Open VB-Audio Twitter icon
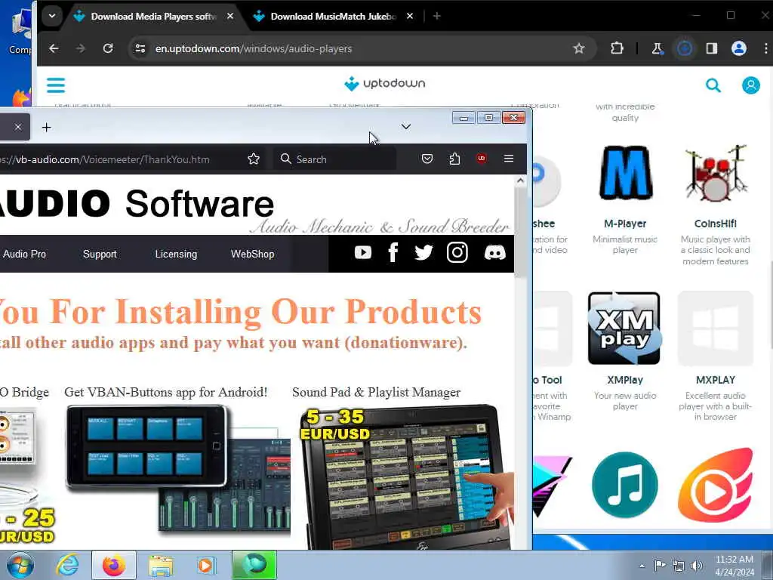Viewport: 773px width, 580px height. 423,252
